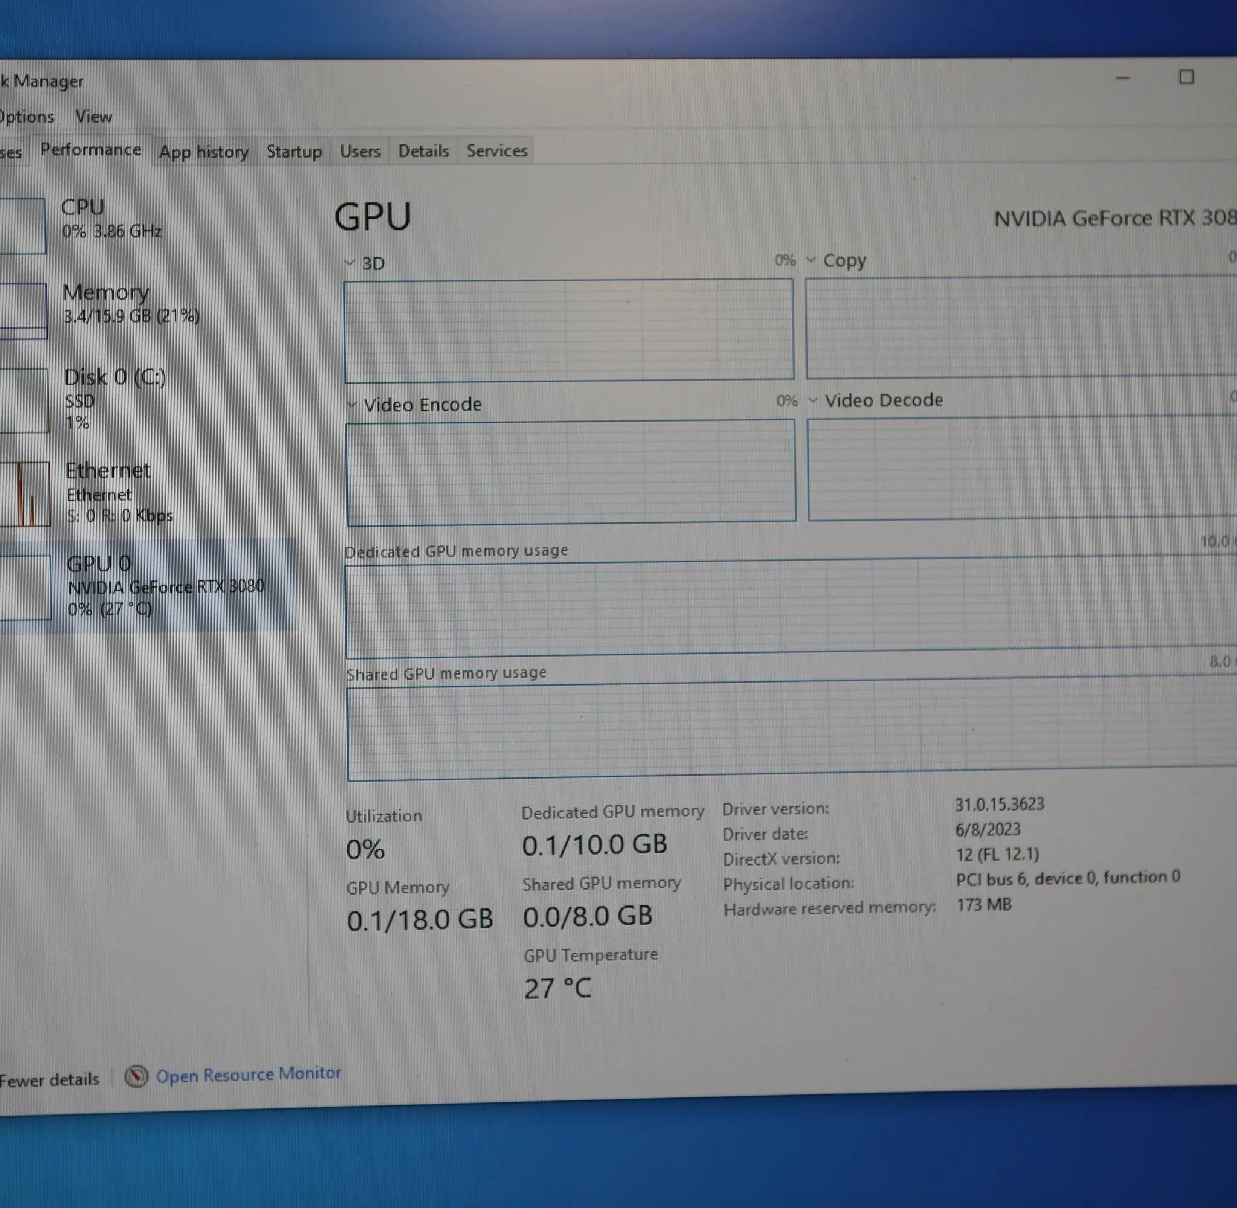Click the 0.1/18.0 GB GPU Memory value
The width and height of the screenshot is (1237, 1208).
419,920
